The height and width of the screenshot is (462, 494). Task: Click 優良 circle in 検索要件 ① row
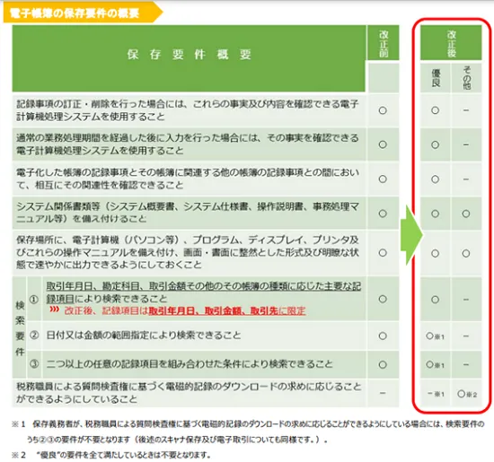click(x=435, y=300)
